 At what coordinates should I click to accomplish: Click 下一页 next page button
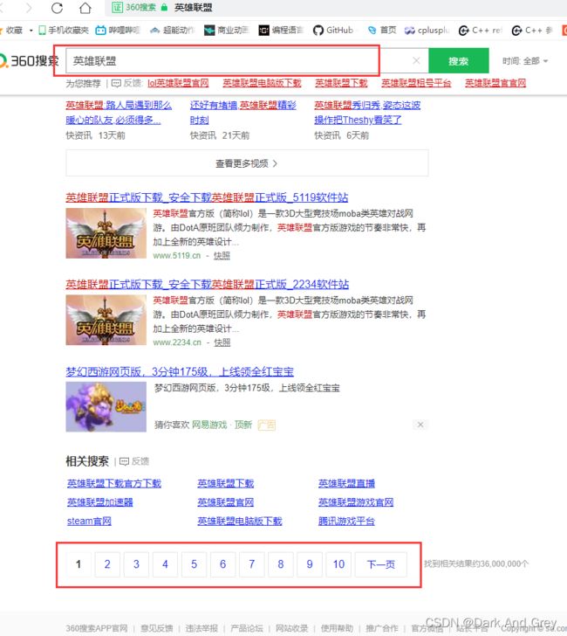click(x=380, y=564)
